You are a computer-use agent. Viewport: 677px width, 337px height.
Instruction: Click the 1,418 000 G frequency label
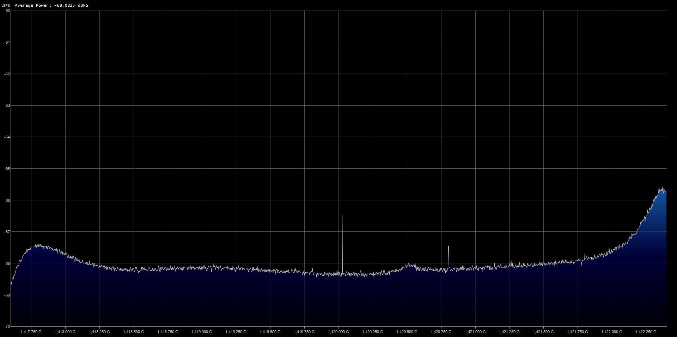pyautogui.click(x=65, y=332)
